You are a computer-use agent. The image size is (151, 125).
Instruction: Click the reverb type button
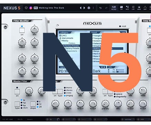(x=110, y=92)
